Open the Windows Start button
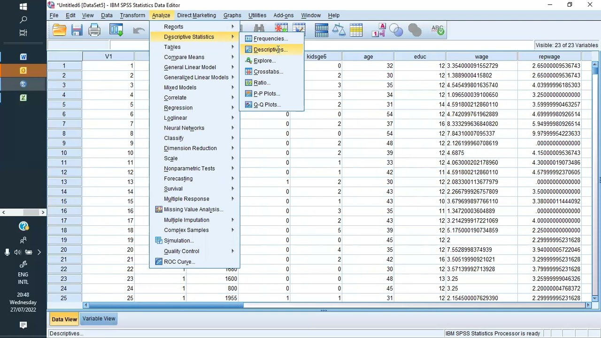 pos(23,7)
